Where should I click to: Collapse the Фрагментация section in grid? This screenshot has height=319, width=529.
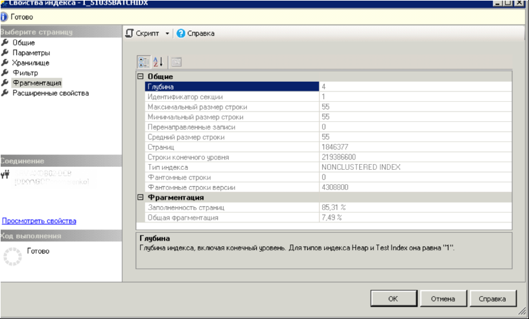pyautogui.click(x=140, y=198)
